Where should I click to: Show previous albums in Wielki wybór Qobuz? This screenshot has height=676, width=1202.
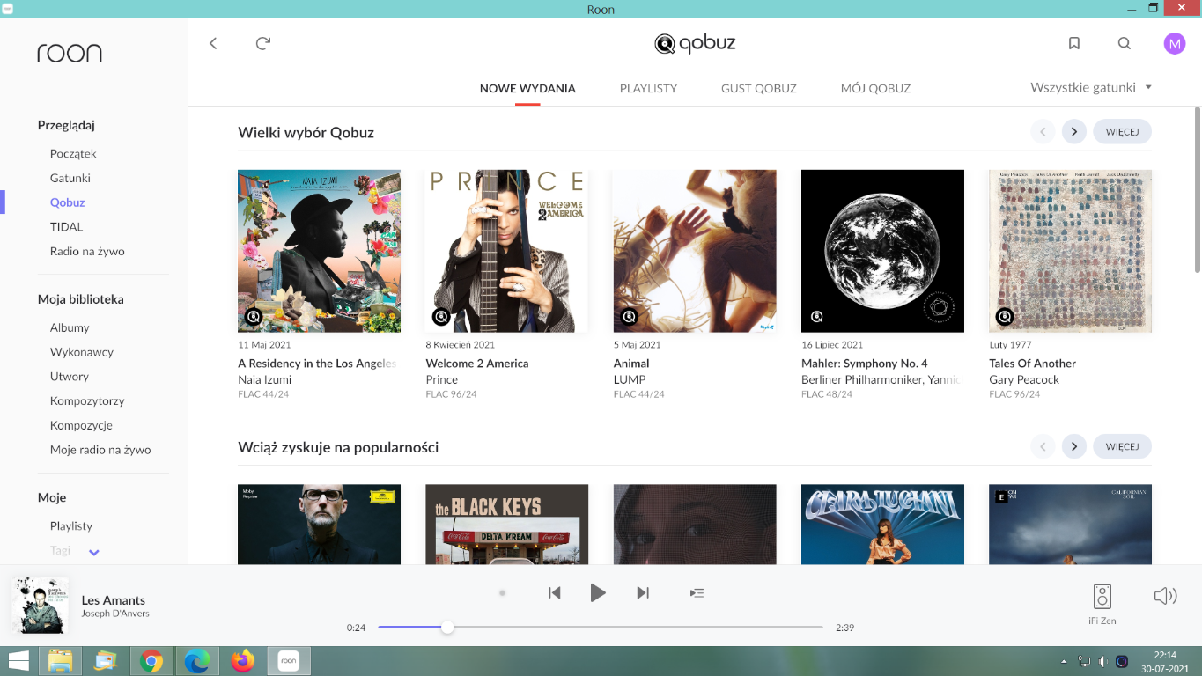pos(1043,132)
